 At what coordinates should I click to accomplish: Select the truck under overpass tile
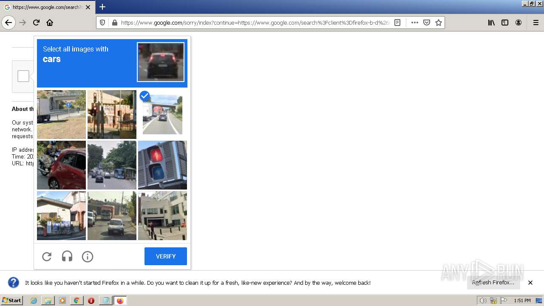click(x=61, y=114)
